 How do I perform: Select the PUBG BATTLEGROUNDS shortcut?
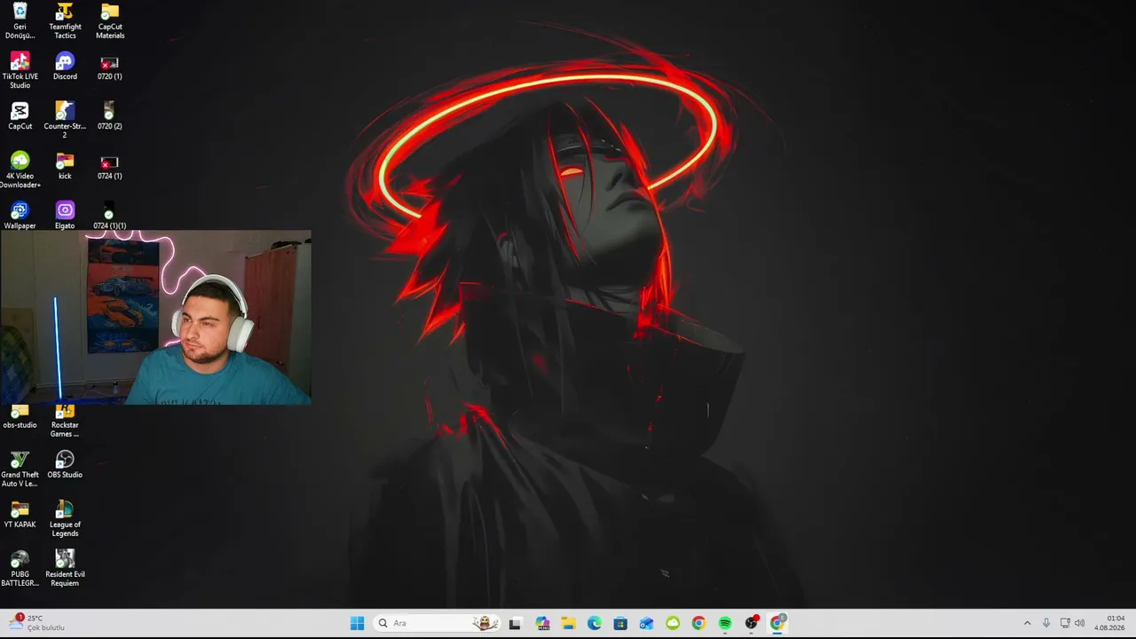click(20, 569)
